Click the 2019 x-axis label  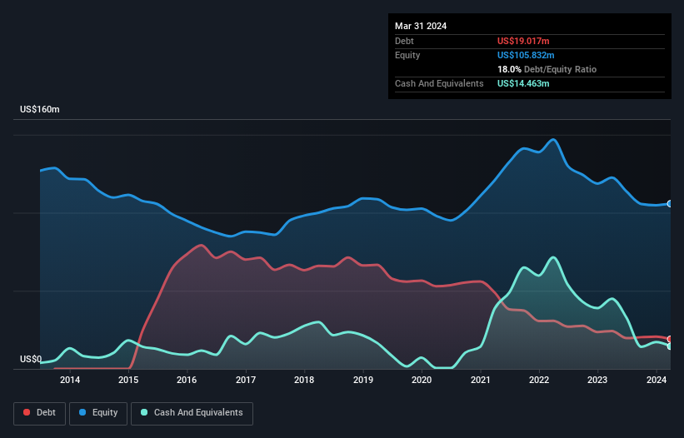pyautogui.click(x=363, y=380)
